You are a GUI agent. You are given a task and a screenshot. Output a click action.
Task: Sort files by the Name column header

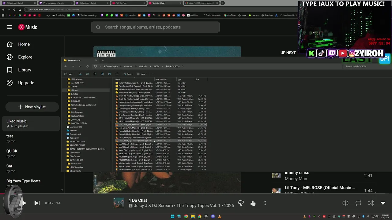[x=134, y=79]
